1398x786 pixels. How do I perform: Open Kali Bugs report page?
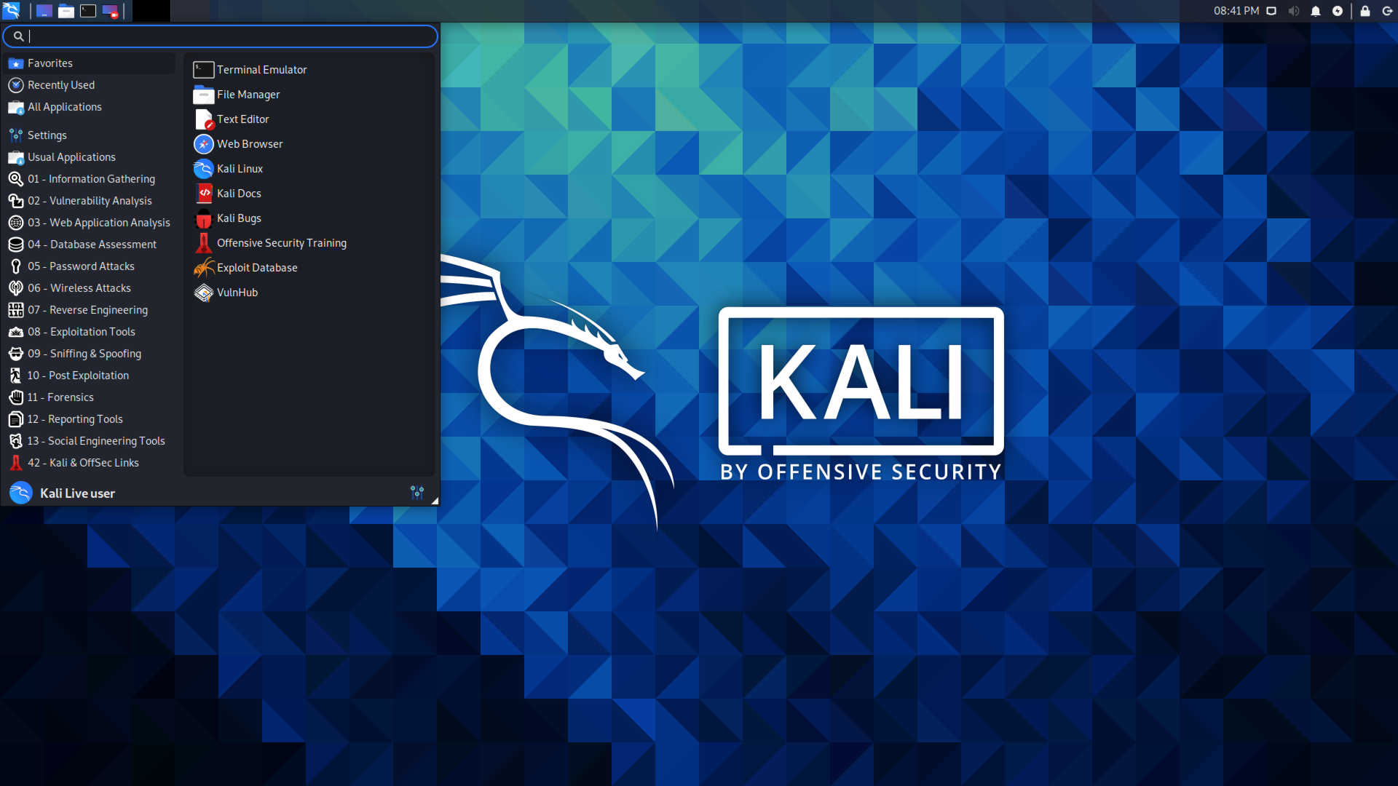click(237, 217)
